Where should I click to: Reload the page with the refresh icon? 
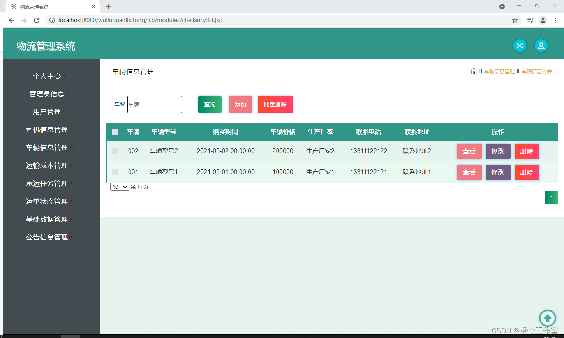tap(36, 20)
